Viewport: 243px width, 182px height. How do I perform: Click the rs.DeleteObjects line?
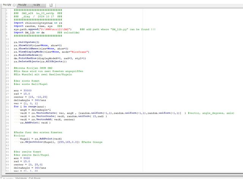point(40,61)
